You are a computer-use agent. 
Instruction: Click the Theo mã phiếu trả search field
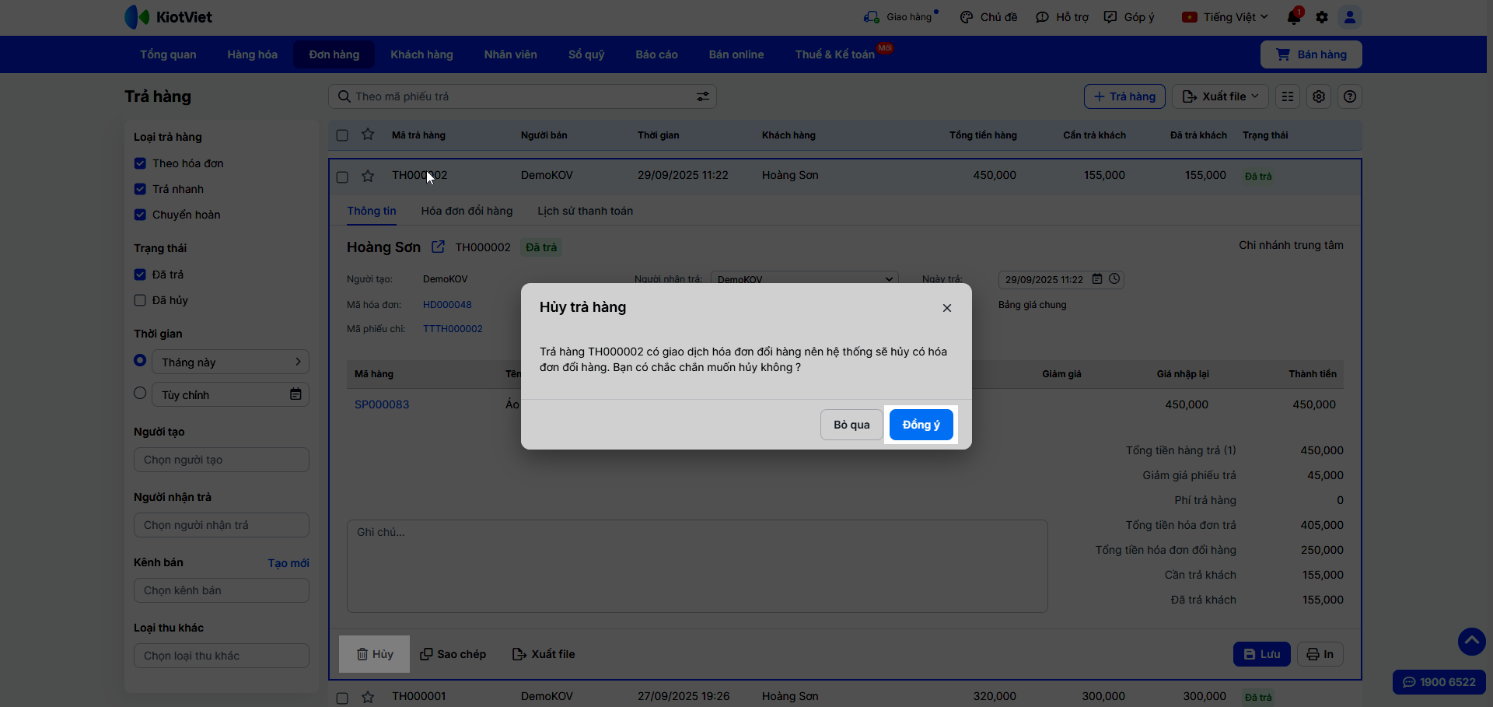(x=522, y=96)
